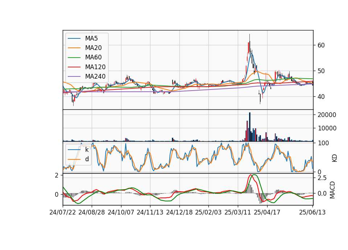Screen dimensions: 348x250
Task: Click the orange MA20 legend line sample
Action: click(74, 48)
